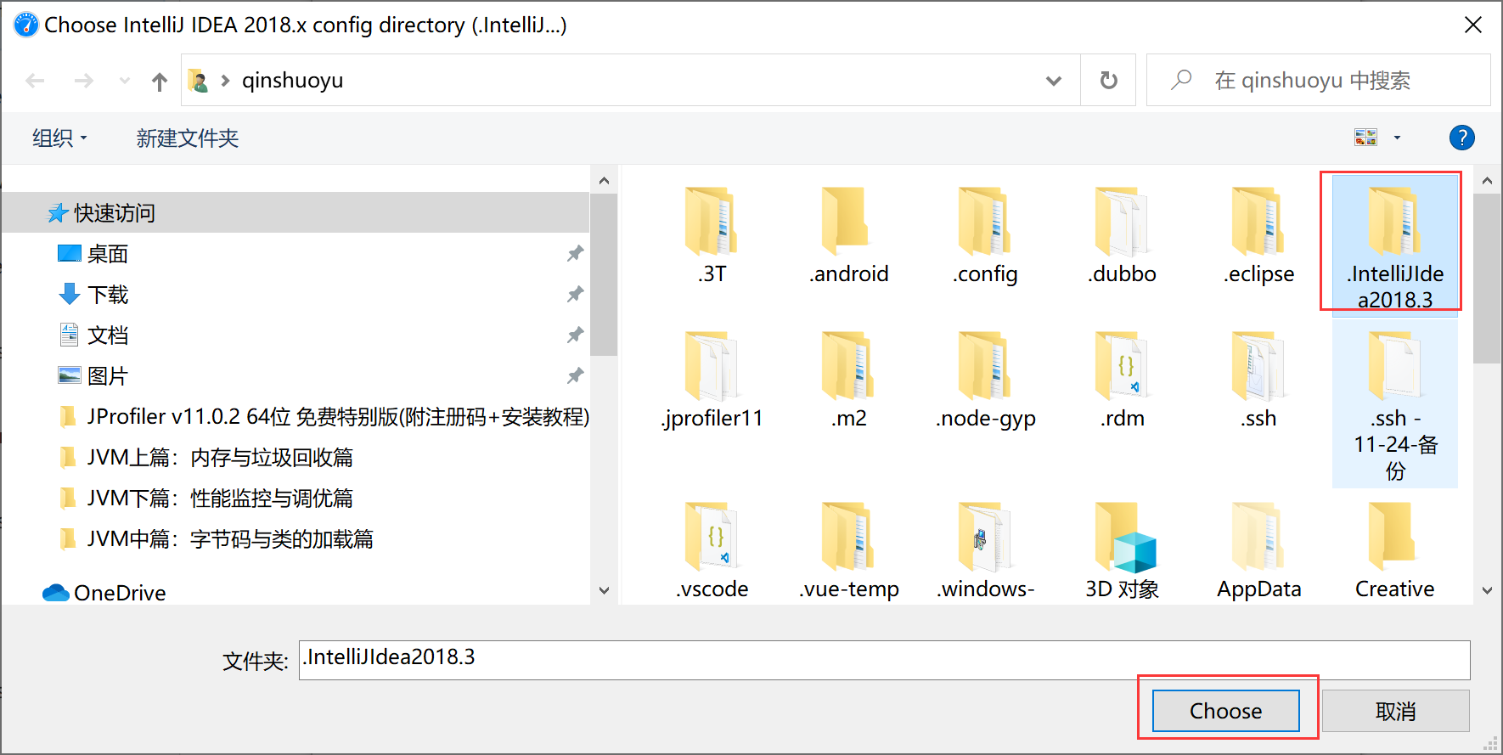Select the .node-gyp folder
Screen dimensions: 1503x755
pyautogui.click(x=985, y=379)
